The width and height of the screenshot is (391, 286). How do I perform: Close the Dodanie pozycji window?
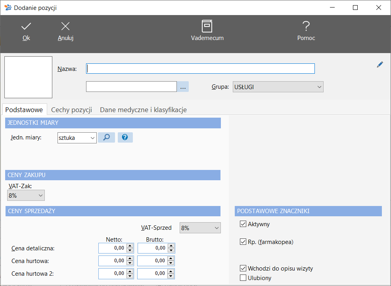[379, 8]
